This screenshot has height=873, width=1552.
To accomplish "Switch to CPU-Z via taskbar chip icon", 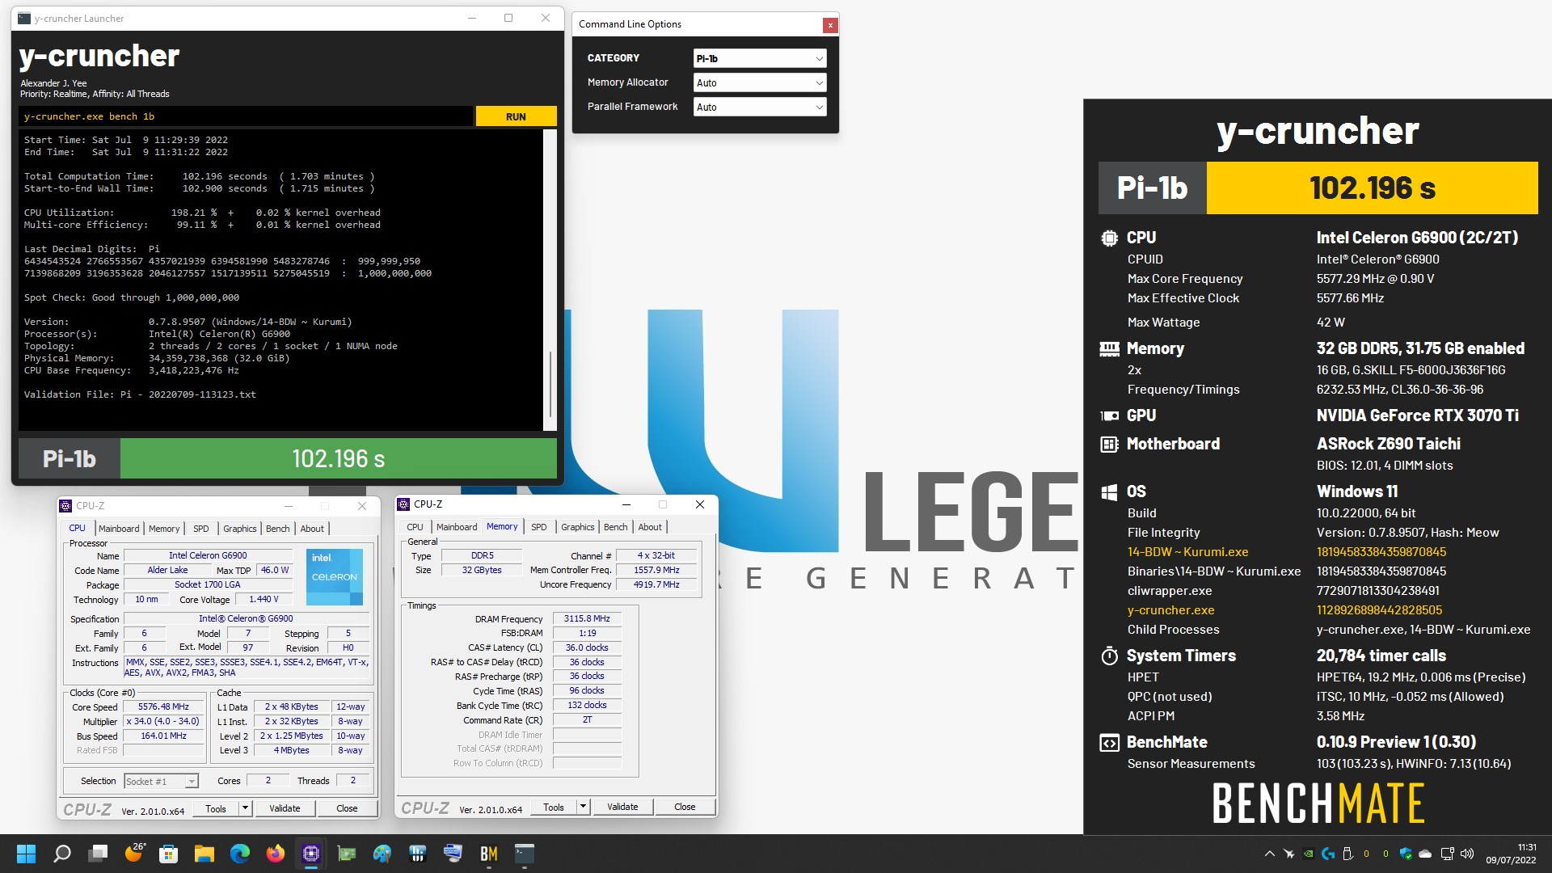I will pyautogui.click(x=311, y=854).
